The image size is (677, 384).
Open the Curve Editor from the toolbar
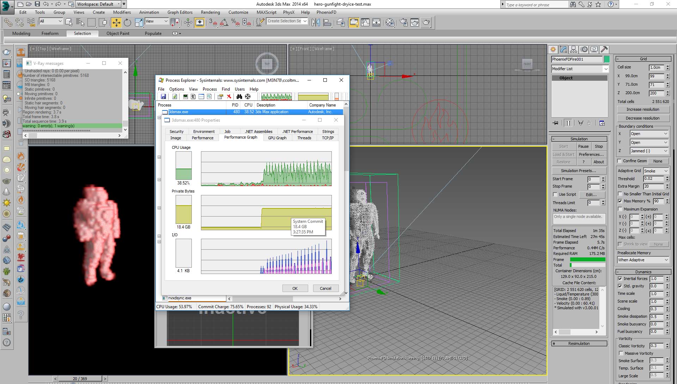[365, 23]
